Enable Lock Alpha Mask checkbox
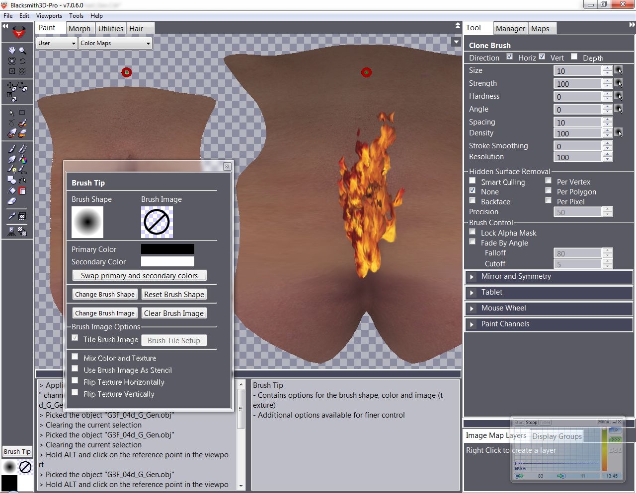 [x=473, y=232]
